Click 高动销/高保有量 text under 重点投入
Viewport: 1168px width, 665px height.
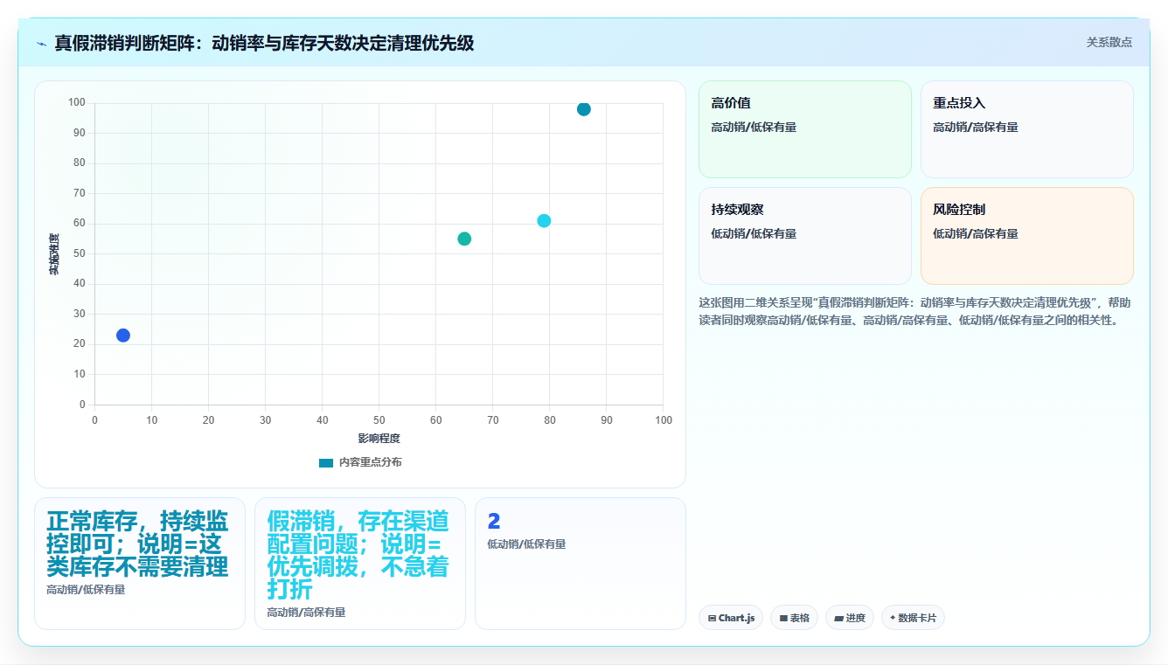976,128
